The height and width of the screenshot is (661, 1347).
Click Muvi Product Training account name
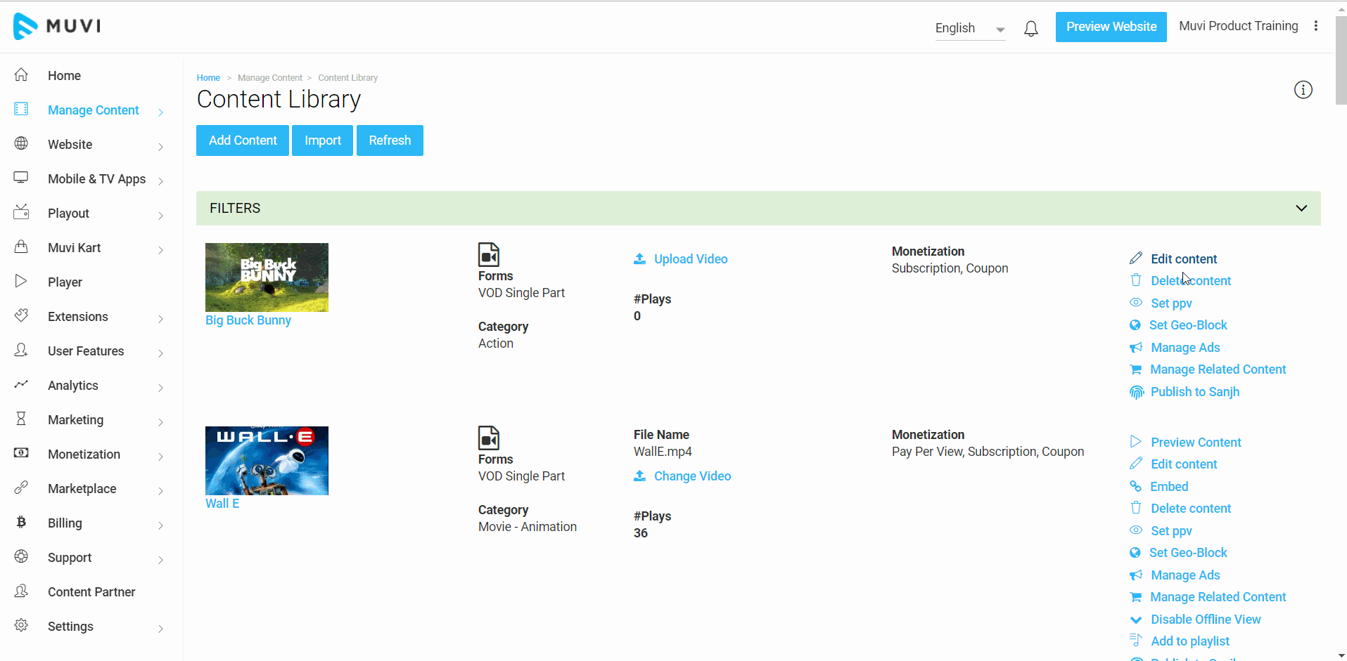point(1238,26)
